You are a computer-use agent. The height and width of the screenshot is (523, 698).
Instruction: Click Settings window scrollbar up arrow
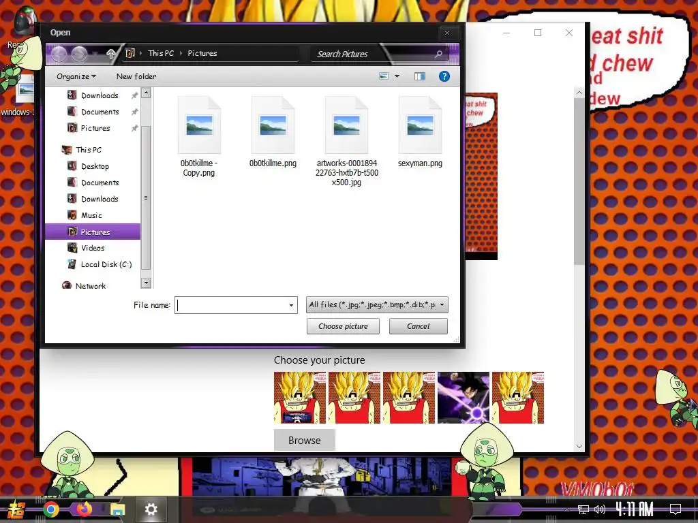[x=579, y=93]
